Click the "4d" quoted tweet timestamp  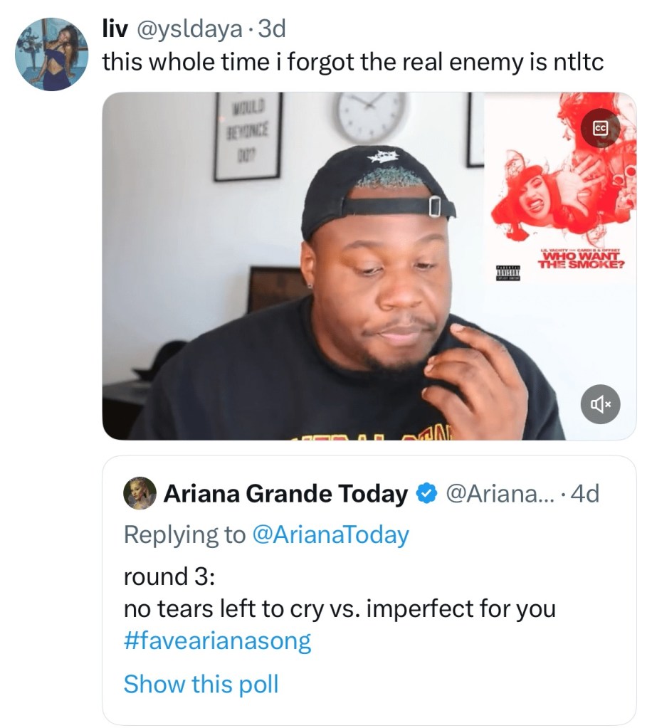coord(584,493)
